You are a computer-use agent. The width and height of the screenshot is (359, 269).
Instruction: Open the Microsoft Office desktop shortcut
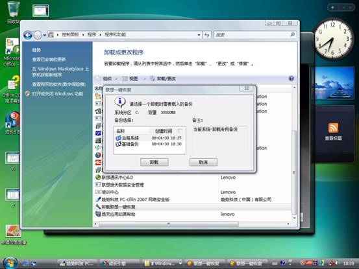click(12, 53)
